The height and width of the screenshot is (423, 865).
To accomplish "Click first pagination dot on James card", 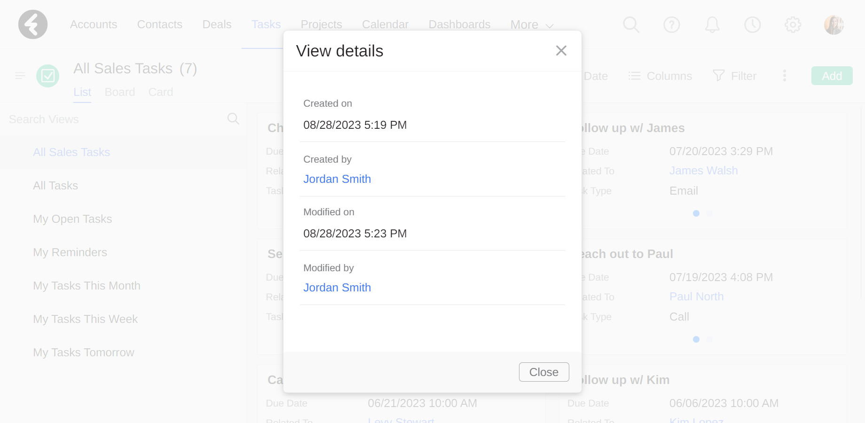I will 696,213.
